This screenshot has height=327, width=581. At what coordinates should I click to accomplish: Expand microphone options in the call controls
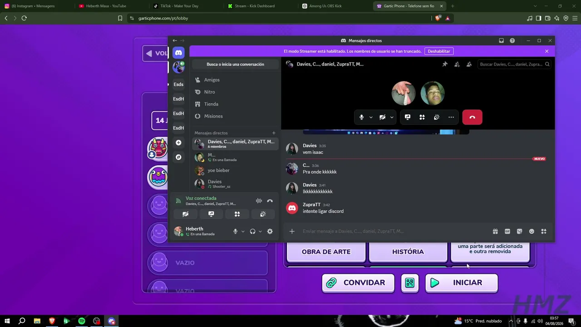pyautogui.click(x=371, y=117)
